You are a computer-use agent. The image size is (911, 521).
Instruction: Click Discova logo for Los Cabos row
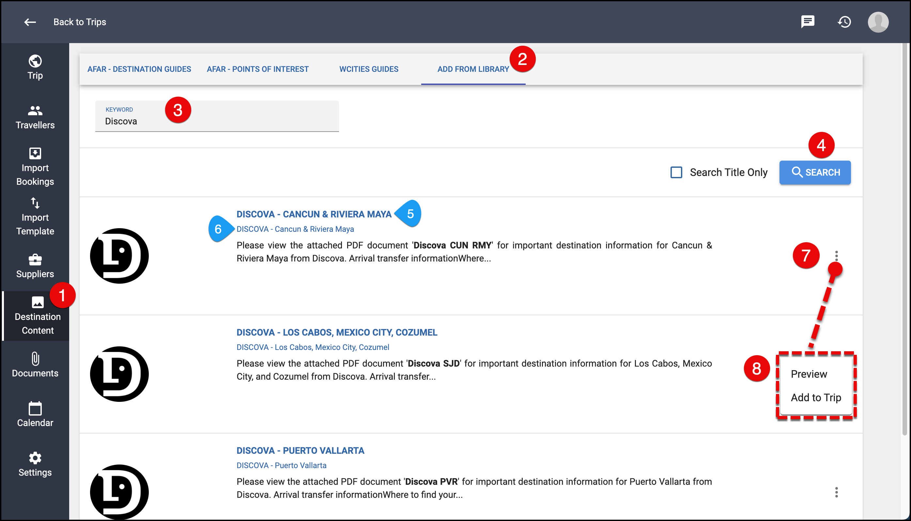119,374
